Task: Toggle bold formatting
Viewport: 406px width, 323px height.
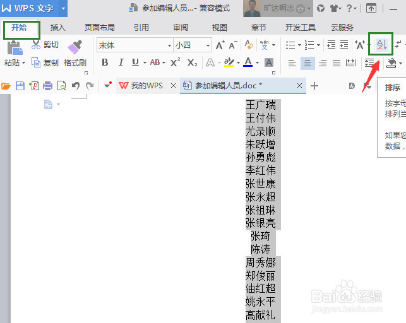Action: [x=105, y=62]
